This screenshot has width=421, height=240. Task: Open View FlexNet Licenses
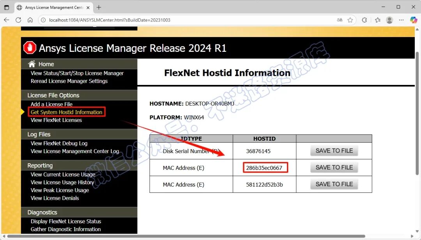(x=56, y=120)
